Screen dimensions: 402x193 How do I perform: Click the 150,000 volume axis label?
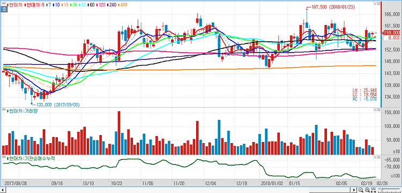(392, 113)
